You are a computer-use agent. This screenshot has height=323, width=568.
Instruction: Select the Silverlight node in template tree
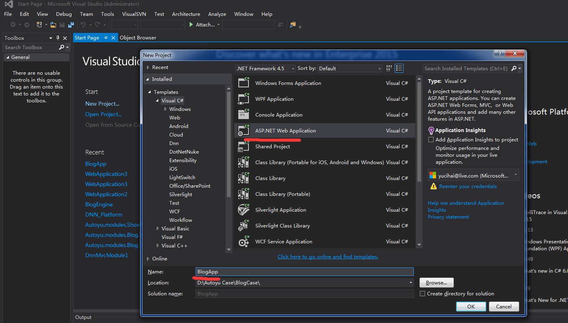(181, 194)
